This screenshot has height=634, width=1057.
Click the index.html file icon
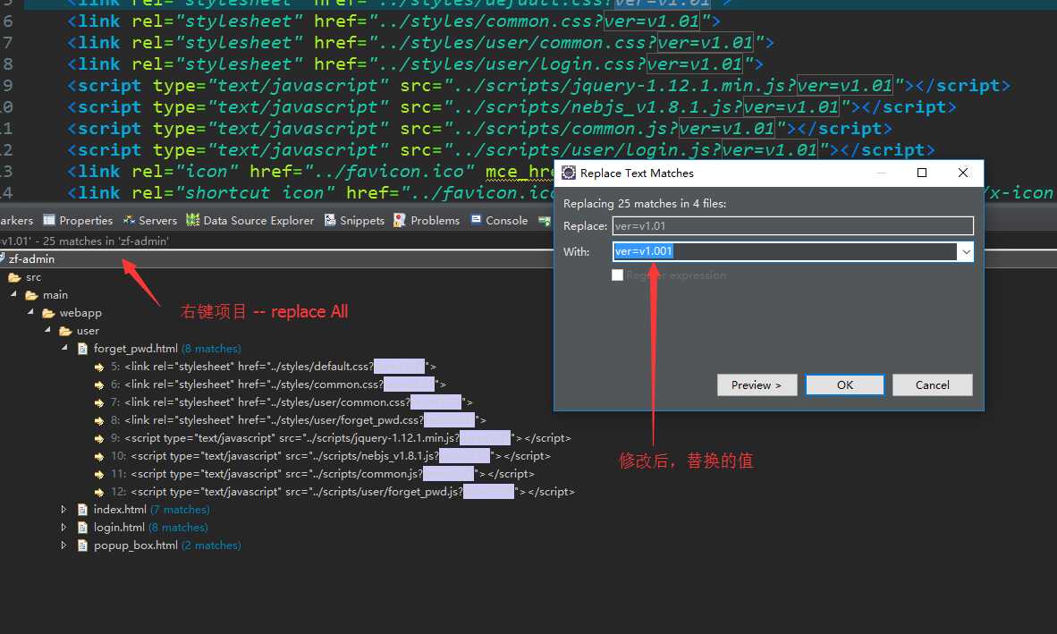coord(83,510)
